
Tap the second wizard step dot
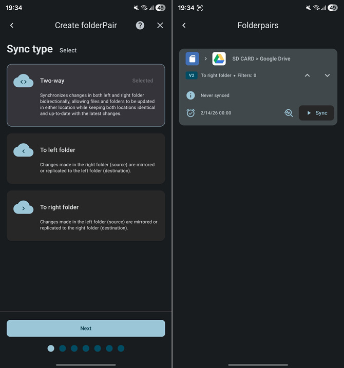pyautogui.click(x=62, y=348)
